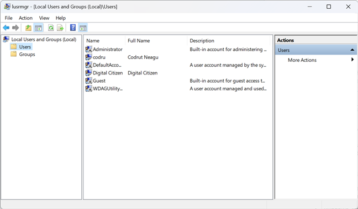Click the DefaultAccount user icon

pos(88,65)
